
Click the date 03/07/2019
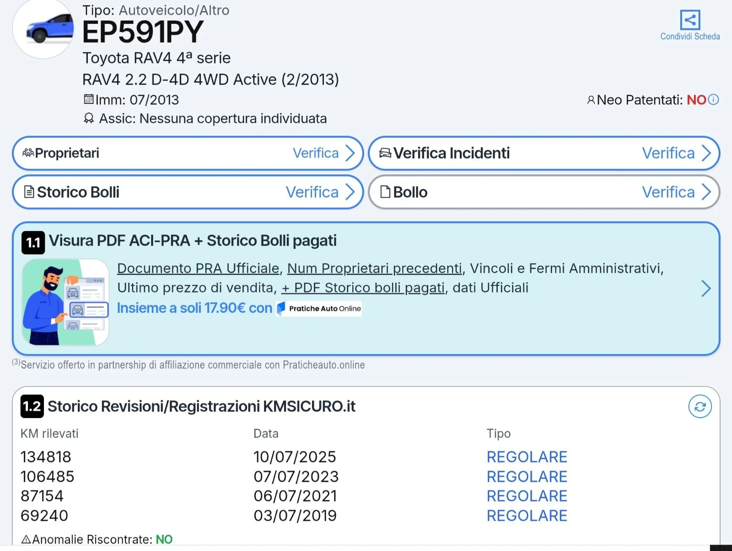(295, 515)
